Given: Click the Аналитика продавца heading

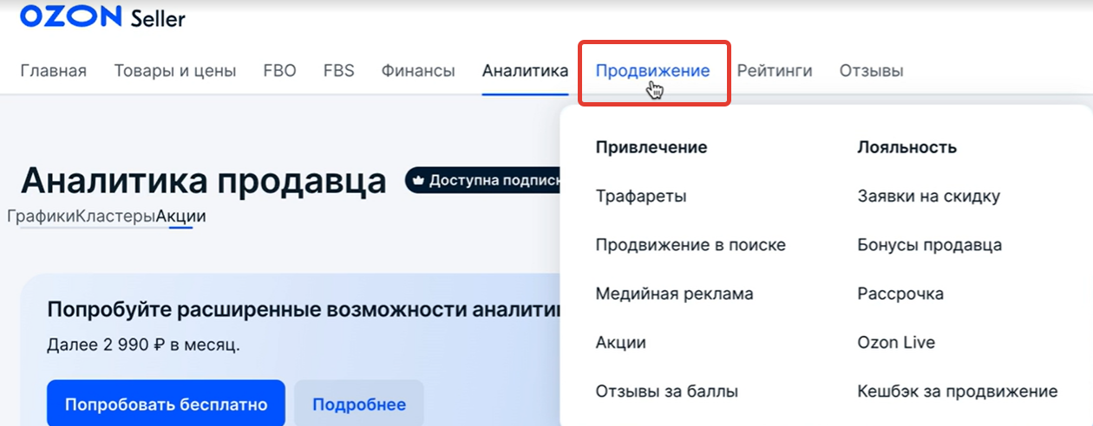Looking at the screenshot, I should pos(203,181).
